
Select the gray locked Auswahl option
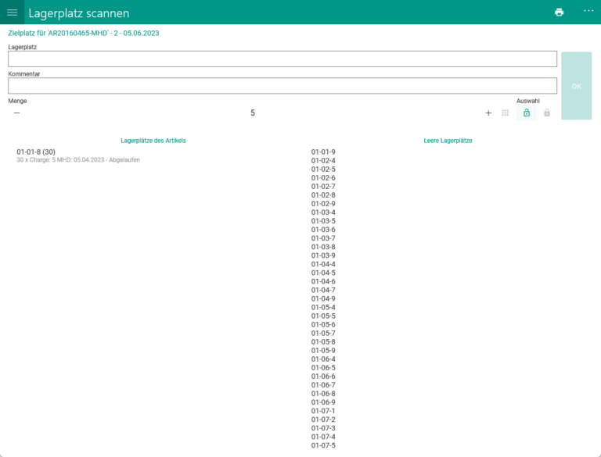click(x=547, y=112)
